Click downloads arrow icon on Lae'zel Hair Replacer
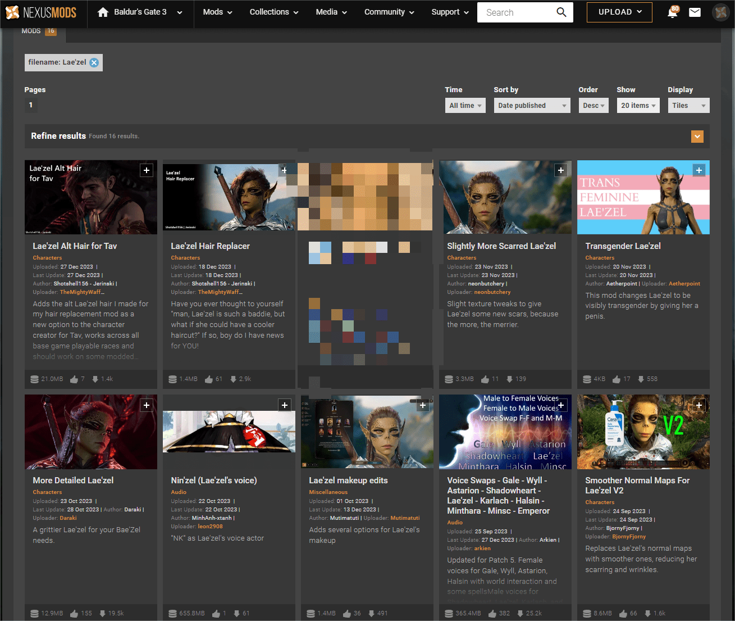This screenshot has height=621, width=735. pos(233,379)
